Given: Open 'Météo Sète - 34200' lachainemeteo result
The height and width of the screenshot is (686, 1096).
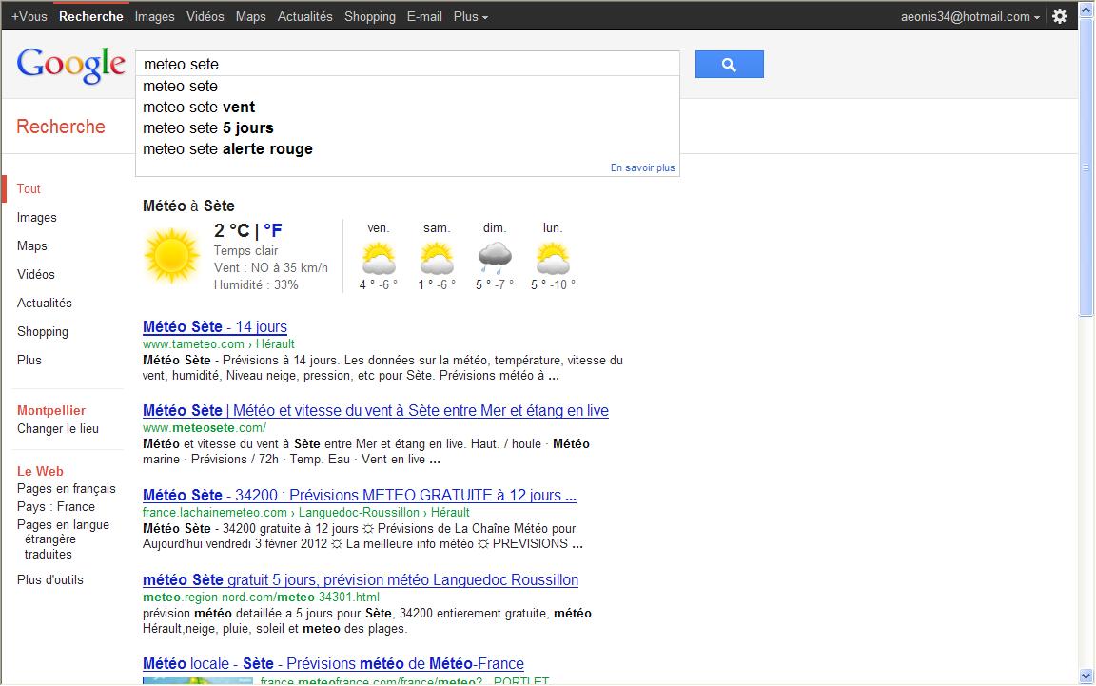Looking at the screenshot, I should tap(360, 495).
